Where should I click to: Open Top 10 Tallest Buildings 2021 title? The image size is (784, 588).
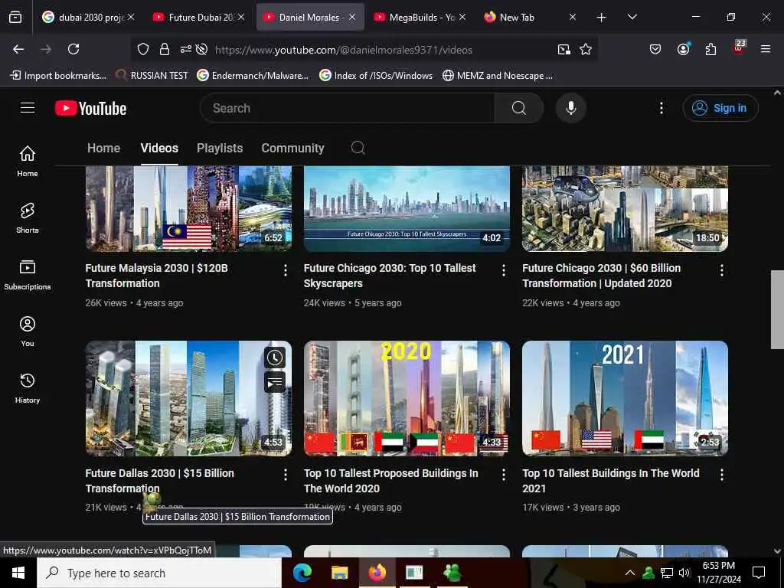click(610, 481)
